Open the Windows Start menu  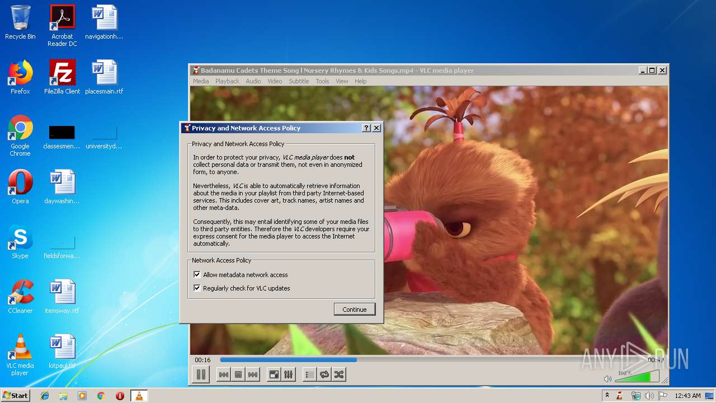tap(15, 395)
